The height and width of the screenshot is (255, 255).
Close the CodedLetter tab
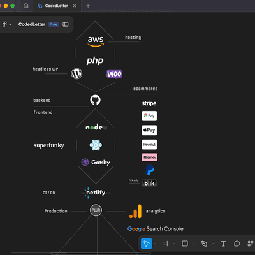pos(75,6)
